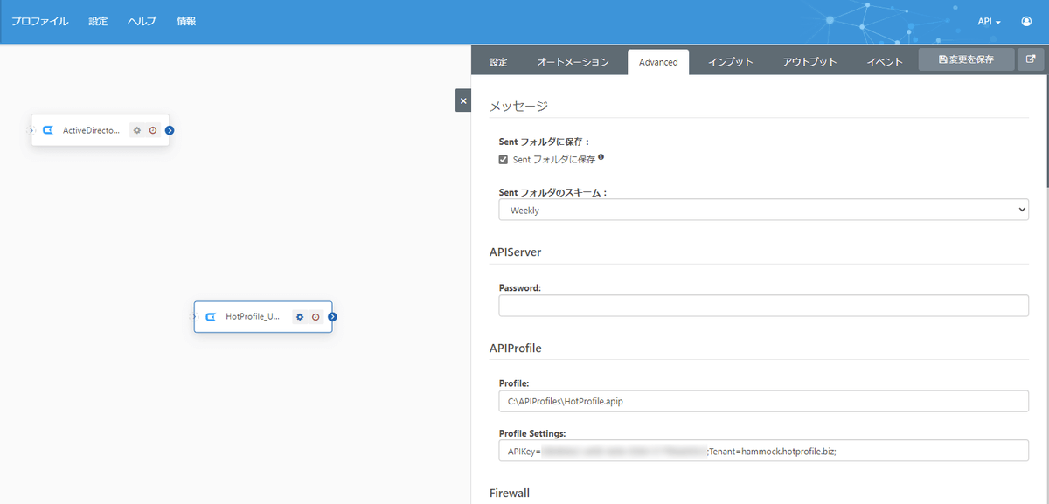
Task: Click the input chevron of HotProfile_U connector
Action: (195, 317)
